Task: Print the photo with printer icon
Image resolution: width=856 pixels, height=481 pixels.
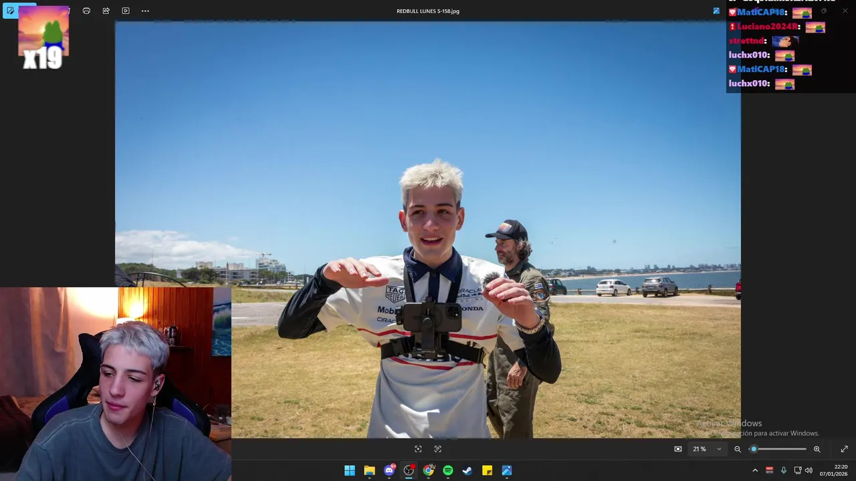Action: click(86, 11)
